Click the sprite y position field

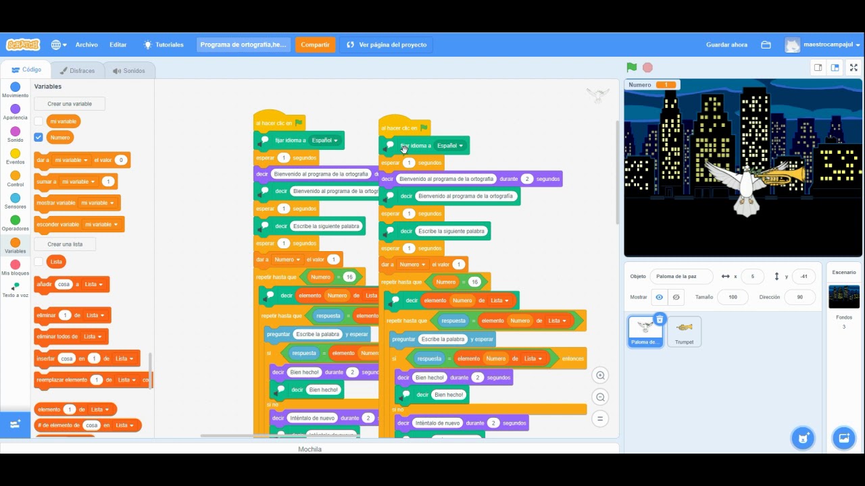click(x=804, y=276)
